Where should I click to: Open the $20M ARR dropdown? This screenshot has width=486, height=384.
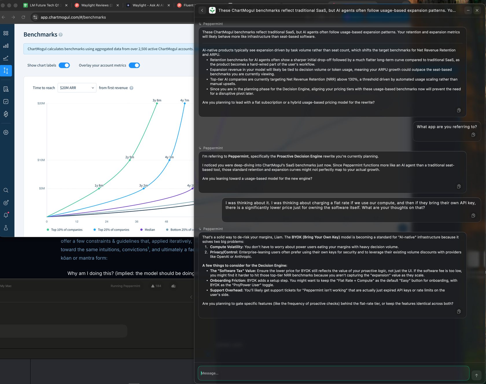[x=77, y=88]
